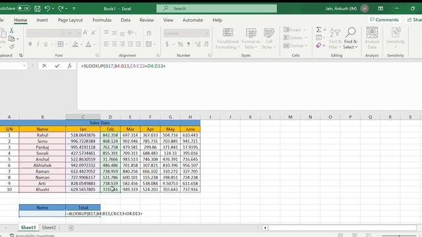Click the Redo arrow icon

[x=61, y=9]
